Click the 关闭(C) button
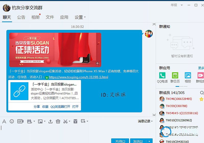The width and height of the screenshot is (204, 143). click(120, 141)
